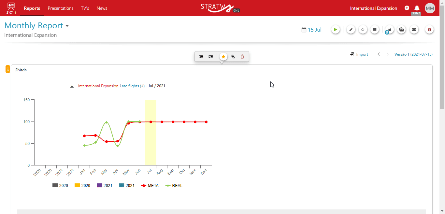Go to previous version arrow
Image resolution: width=445 pixels, height=214 pixels.
click(x=379, y=54)
